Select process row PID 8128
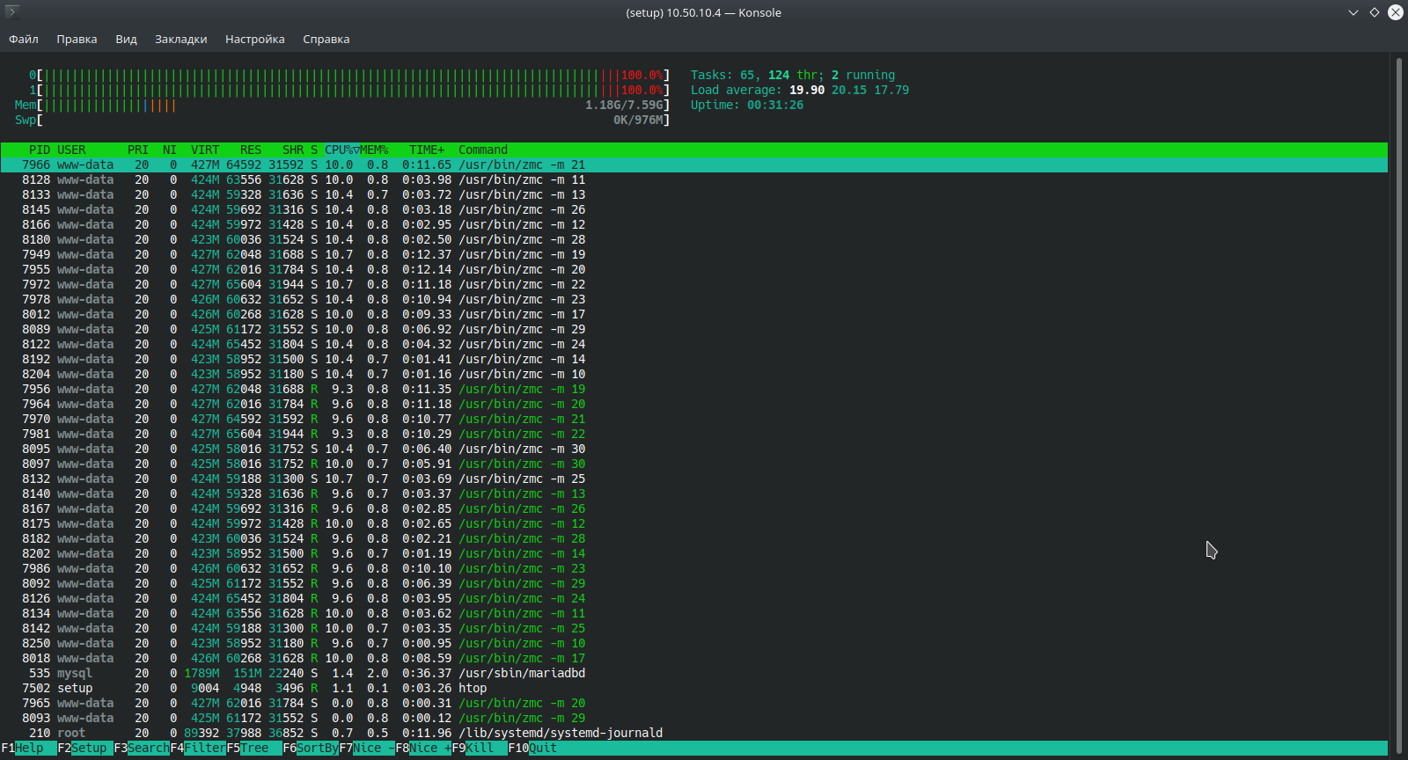The image size is (1408, 760). (694, 179)
